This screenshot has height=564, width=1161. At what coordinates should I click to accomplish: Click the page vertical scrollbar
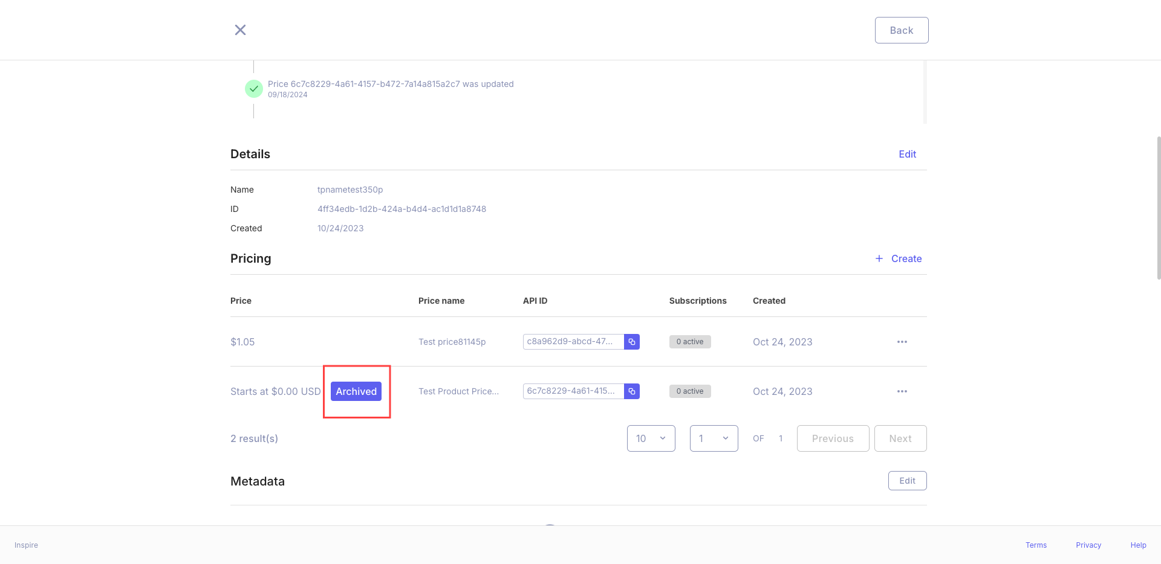(x=1159, y=208)
